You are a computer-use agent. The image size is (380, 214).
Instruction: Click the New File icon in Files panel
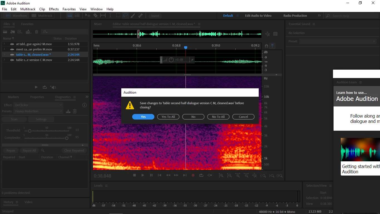(x=20, y=32)
